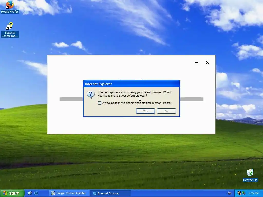Click Yes to set default browser
263x197 pixels.
coord(145,111)
